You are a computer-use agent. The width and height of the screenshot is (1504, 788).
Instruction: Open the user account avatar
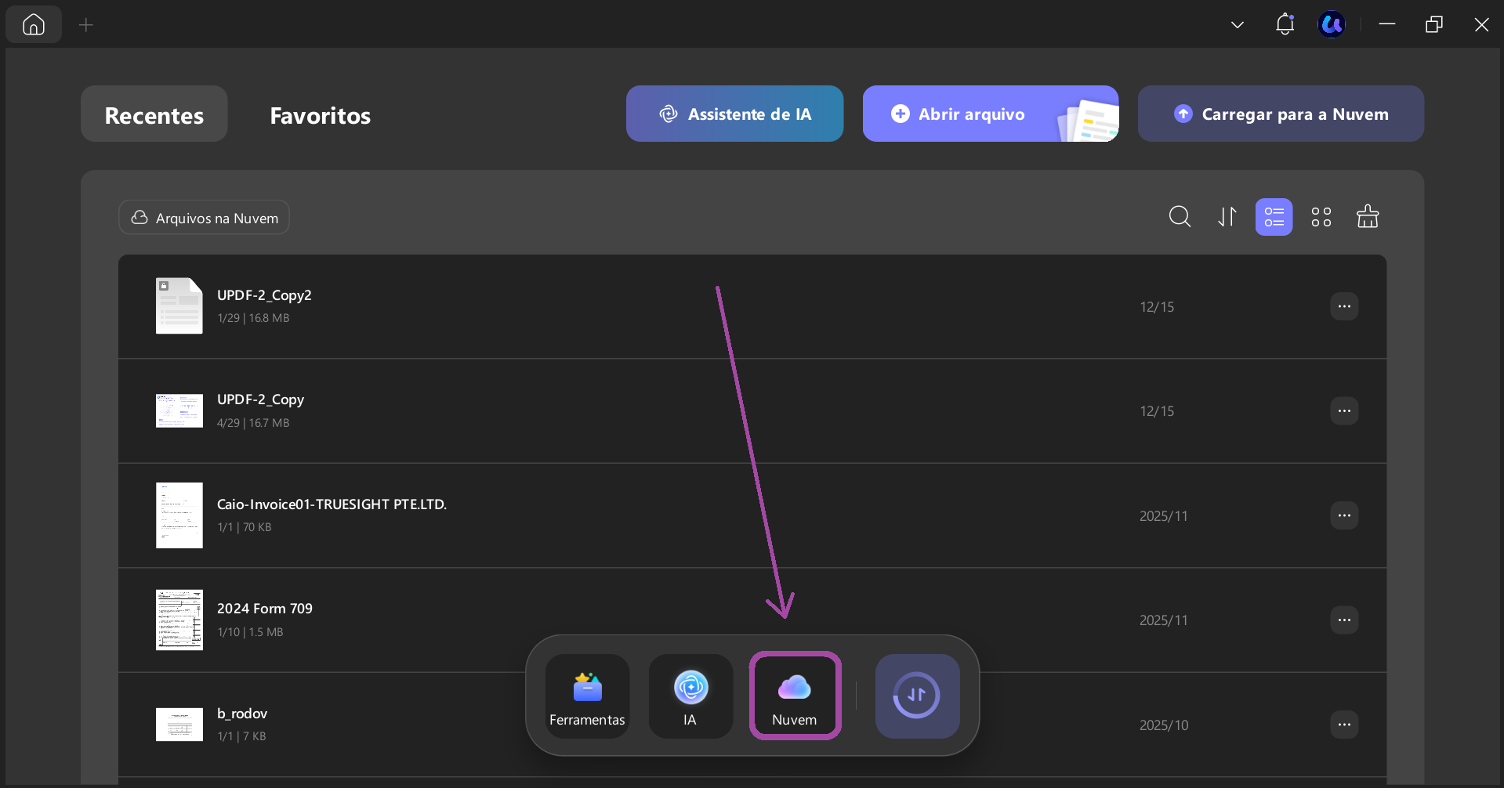1332,24
